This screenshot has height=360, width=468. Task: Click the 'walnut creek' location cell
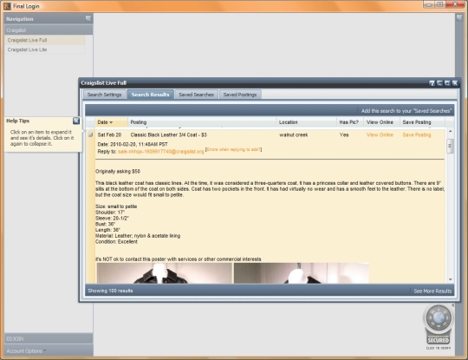[294, 135]
